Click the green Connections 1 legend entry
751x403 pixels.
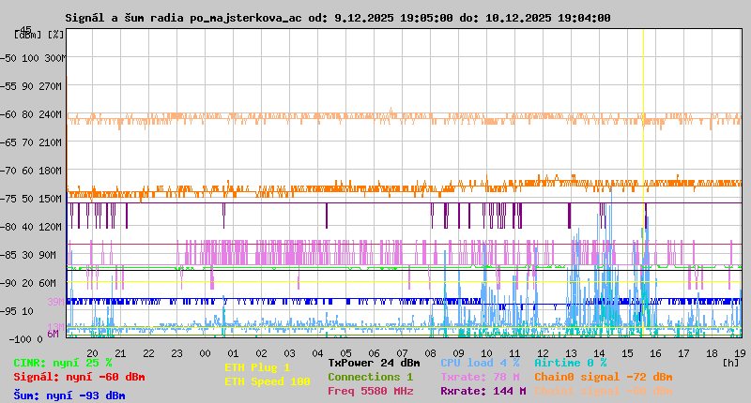[x=370, y=377]
